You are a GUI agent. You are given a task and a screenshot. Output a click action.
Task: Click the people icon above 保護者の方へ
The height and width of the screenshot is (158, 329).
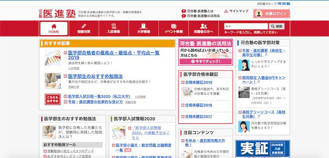click(203, 26)
